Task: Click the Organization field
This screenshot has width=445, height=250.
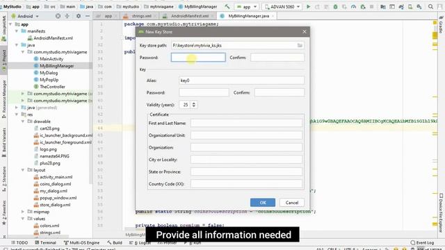Action: [x=246, y=147]
